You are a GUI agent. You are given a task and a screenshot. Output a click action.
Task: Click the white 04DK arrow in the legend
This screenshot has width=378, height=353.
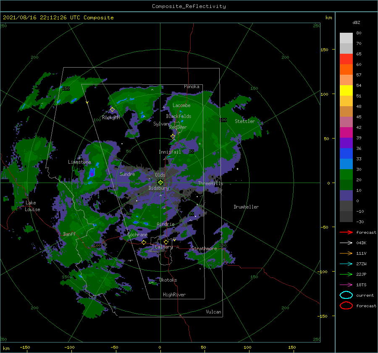coord(346,243)
